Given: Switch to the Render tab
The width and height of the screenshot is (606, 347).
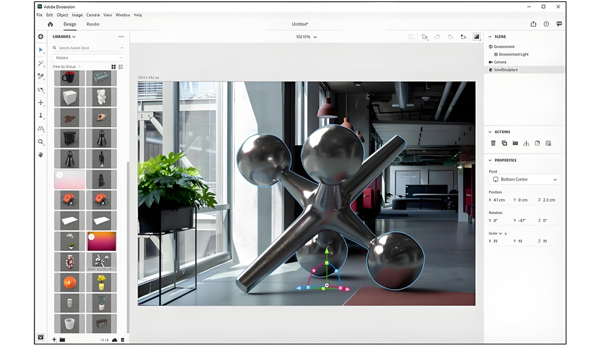Looking at the screenshot, I should pyautogui.click(x=92, y=24).
